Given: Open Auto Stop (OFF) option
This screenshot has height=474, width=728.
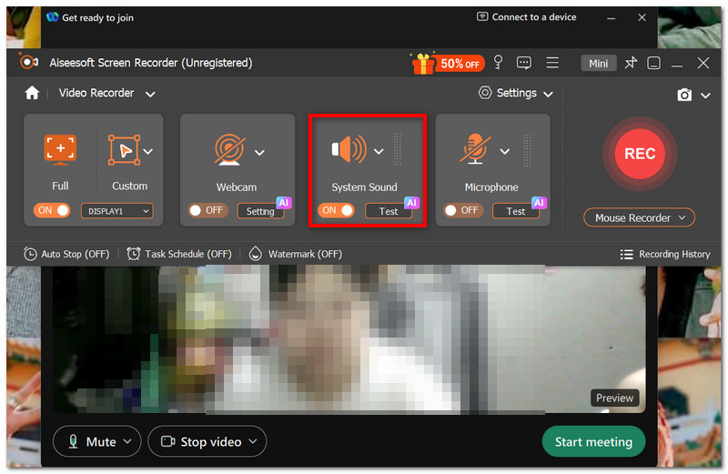Looking at the screenshot, I should pos(66,254).
